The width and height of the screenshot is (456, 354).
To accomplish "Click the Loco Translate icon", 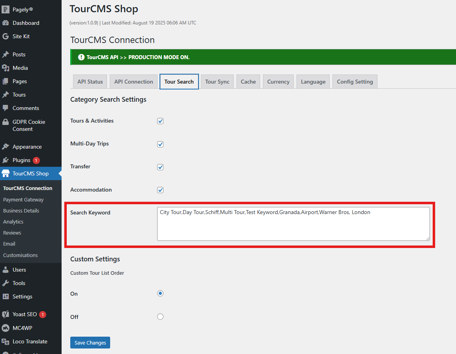I will [x=6, y=341].
